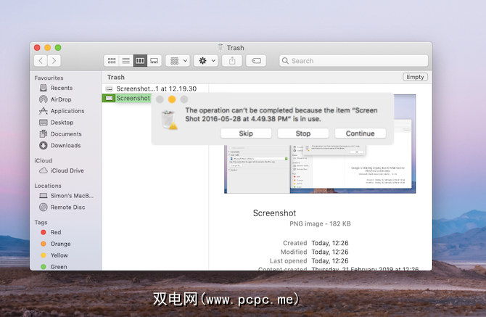Switch to list view
The width and height of the screenshot is (486, 317).
(125, 61)
